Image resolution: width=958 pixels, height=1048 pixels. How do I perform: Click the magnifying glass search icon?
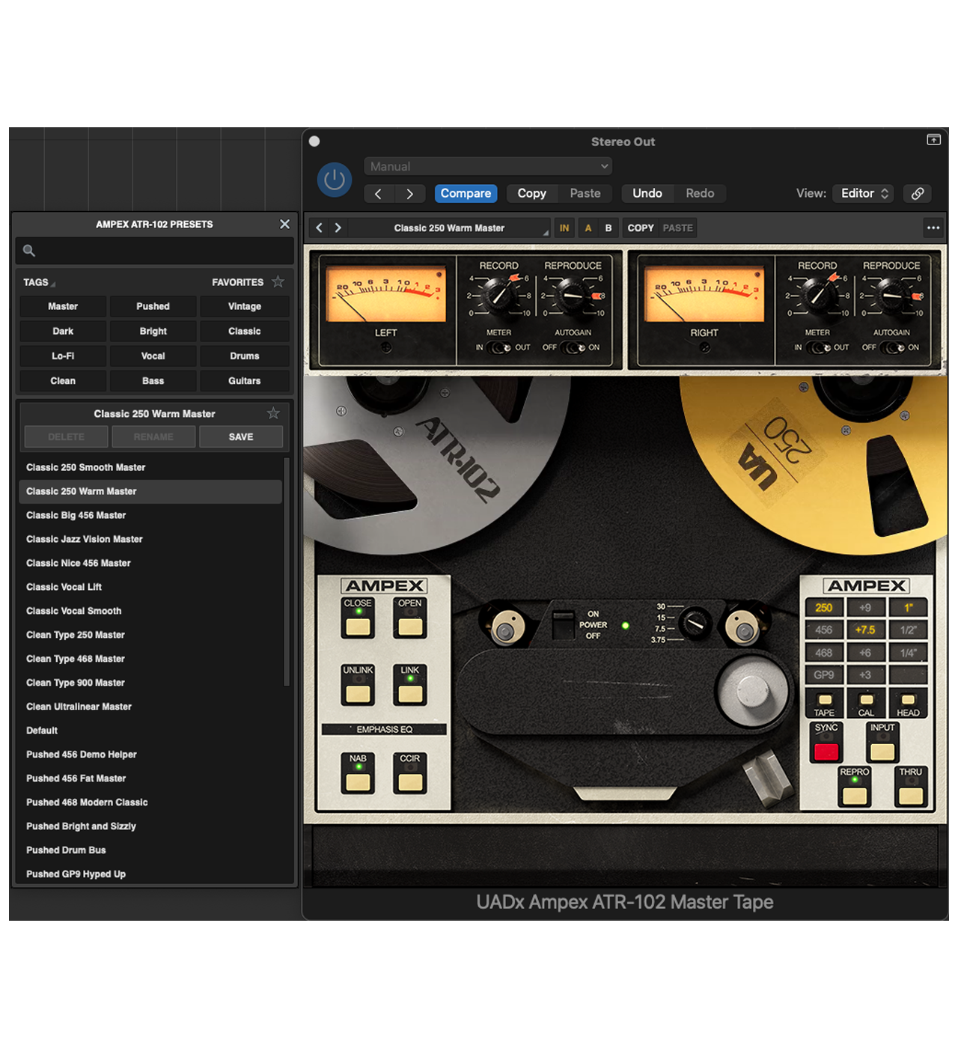29,251
